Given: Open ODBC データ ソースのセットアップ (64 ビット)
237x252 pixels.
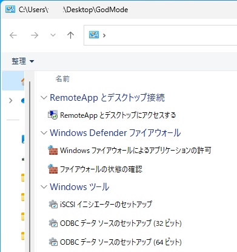Looking at the screenshot, I should tap(121, 242).
